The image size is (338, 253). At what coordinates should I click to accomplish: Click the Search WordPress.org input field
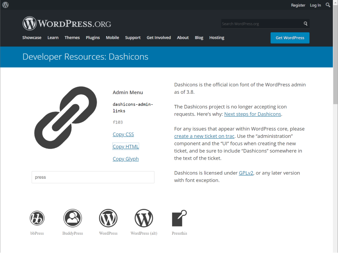click(261, 24)
